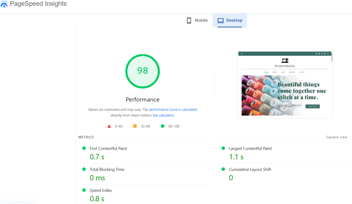The height and width of the screenshot is (204, 352).
Task: Click the green dot beside Cumulative Layout Shift
Action: (223, 169)
